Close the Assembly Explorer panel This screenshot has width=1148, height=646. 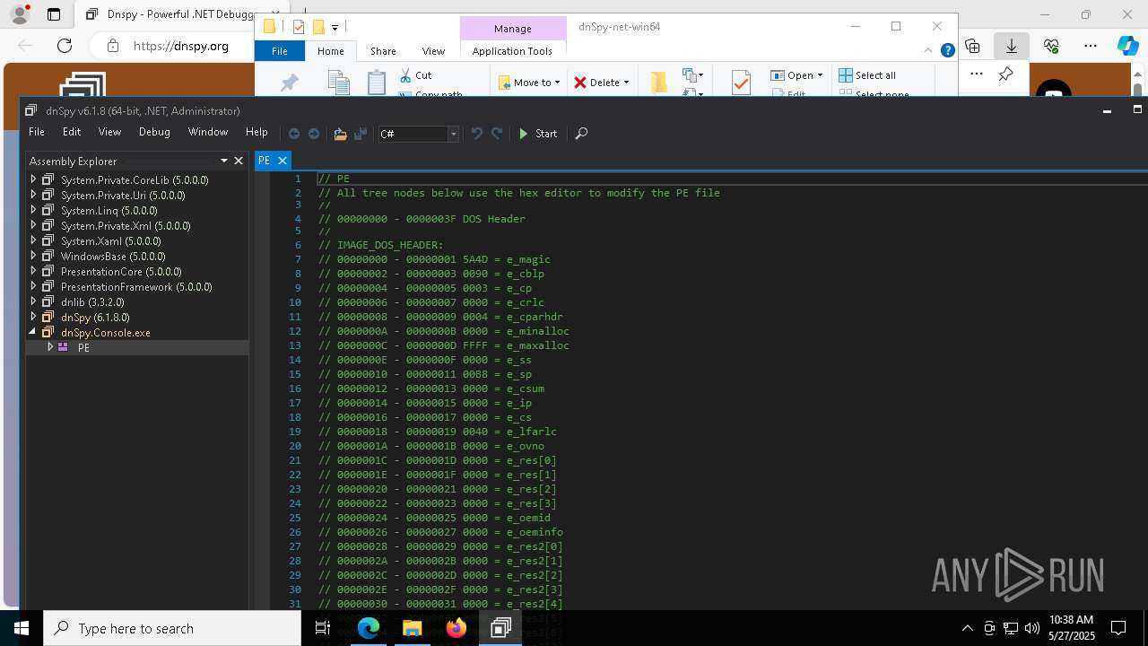239,161
